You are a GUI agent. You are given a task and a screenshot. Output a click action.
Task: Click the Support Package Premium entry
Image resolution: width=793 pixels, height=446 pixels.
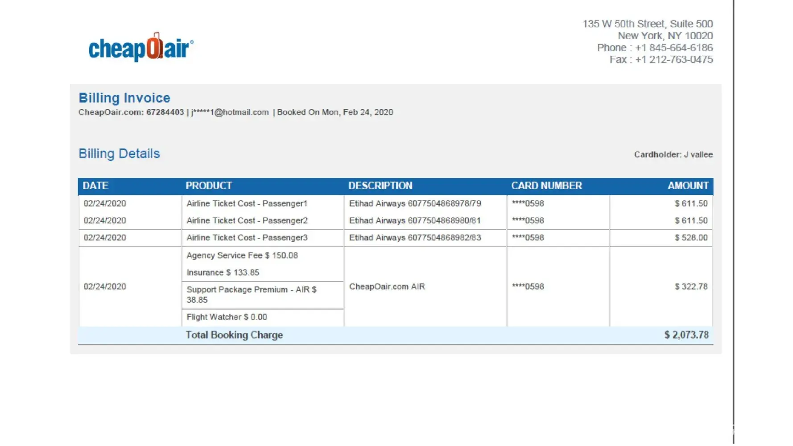(252, 294)
